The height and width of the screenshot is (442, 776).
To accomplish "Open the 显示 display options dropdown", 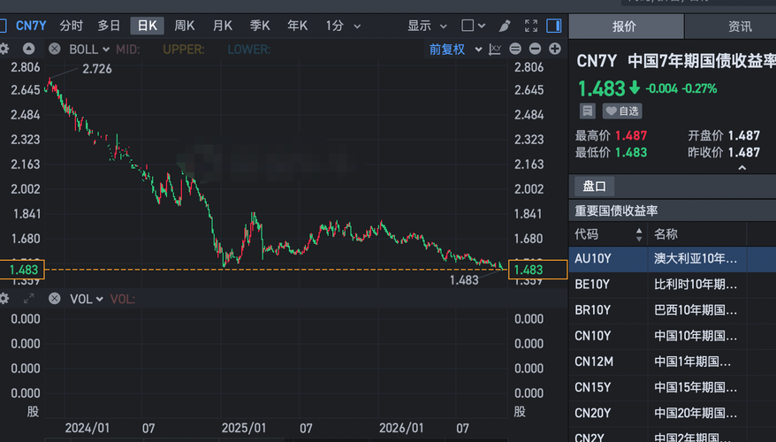I will click(x=427, y=26).
